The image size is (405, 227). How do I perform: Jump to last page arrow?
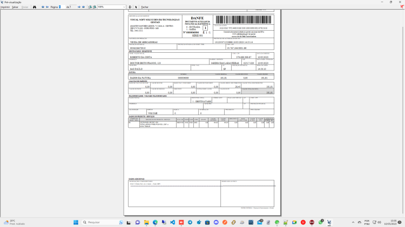tap(83, 7)
